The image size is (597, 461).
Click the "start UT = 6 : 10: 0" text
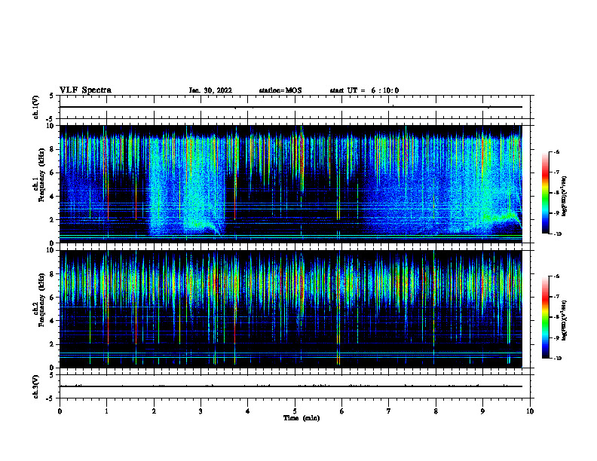coord(364,90)
